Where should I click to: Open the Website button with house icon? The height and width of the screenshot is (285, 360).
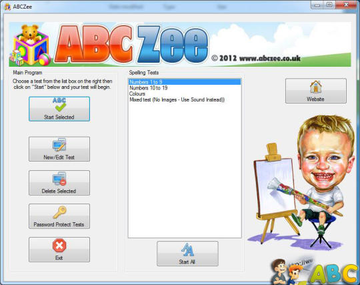316,91
